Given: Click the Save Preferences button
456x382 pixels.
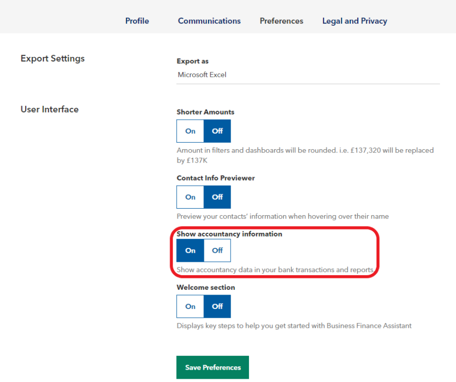Looking at the screenshot, I should [212, 367].
